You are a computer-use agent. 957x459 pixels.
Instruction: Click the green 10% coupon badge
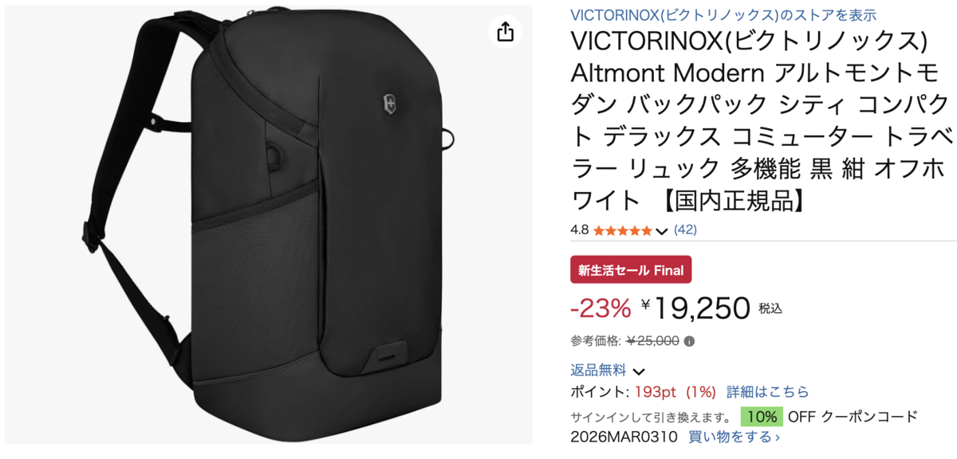[x=762, y=417]
